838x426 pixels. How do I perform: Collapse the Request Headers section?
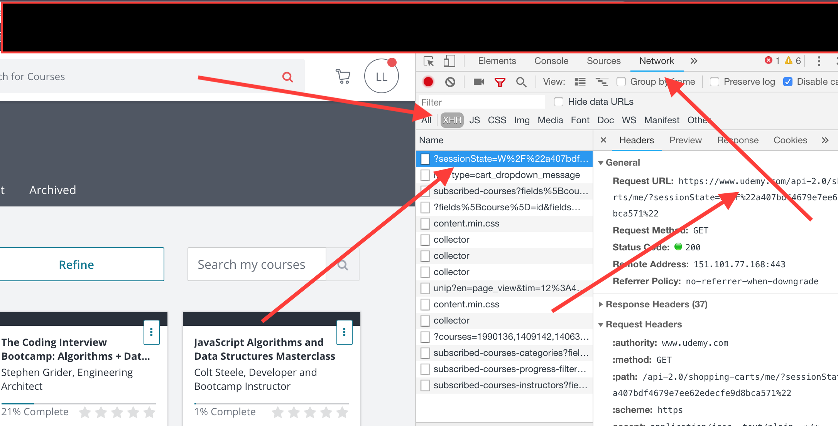tap(601, 325)
